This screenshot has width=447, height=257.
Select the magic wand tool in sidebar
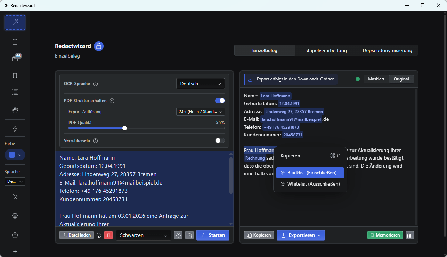click(15, 23)
